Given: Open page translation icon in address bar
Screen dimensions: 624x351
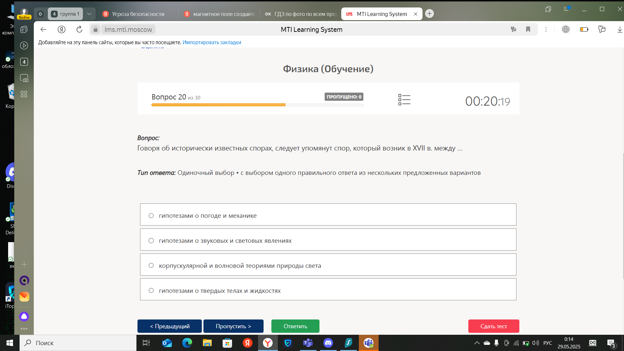Looking at the screenshot, I should [x=513, y=30].
